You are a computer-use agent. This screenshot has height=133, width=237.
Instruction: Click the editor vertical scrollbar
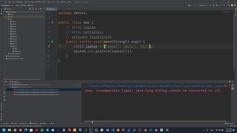tap(234, 42)
